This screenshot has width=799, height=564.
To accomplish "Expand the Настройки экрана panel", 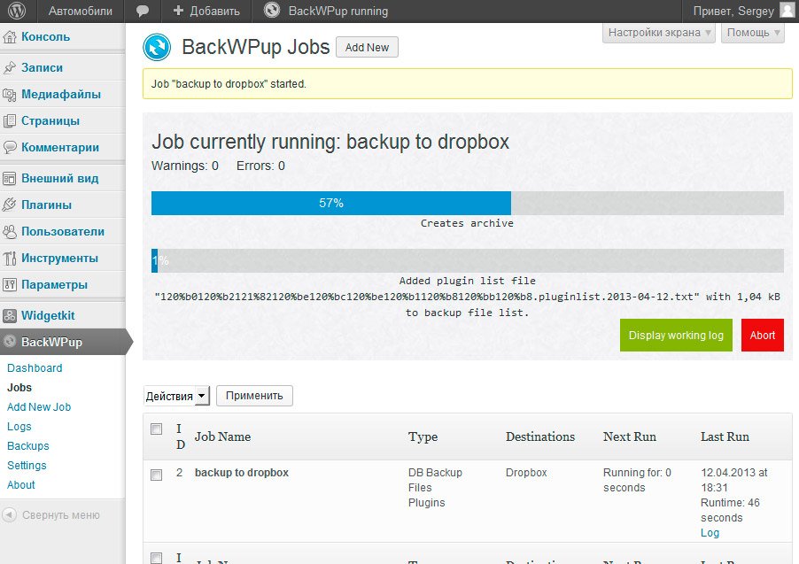I will pos(659,33).
